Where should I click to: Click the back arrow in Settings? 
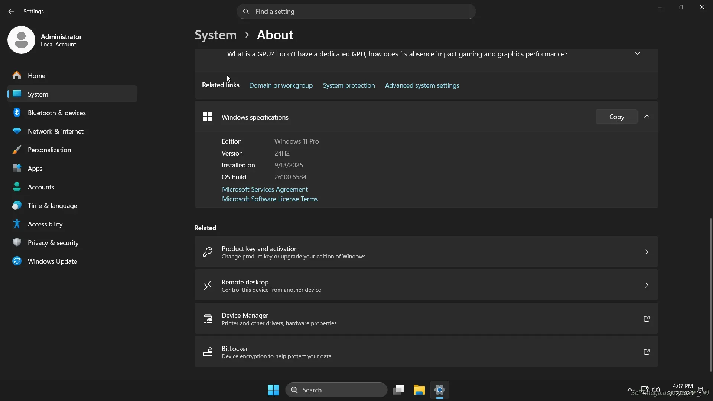click(x=11, y=12)
